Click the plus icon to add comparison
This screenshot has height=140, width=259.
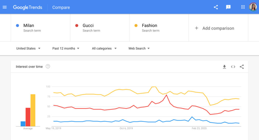click(196, 28)
